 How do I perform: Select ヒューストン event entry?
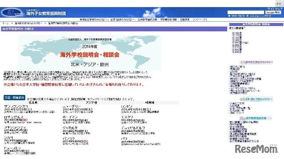coord(20,150)
